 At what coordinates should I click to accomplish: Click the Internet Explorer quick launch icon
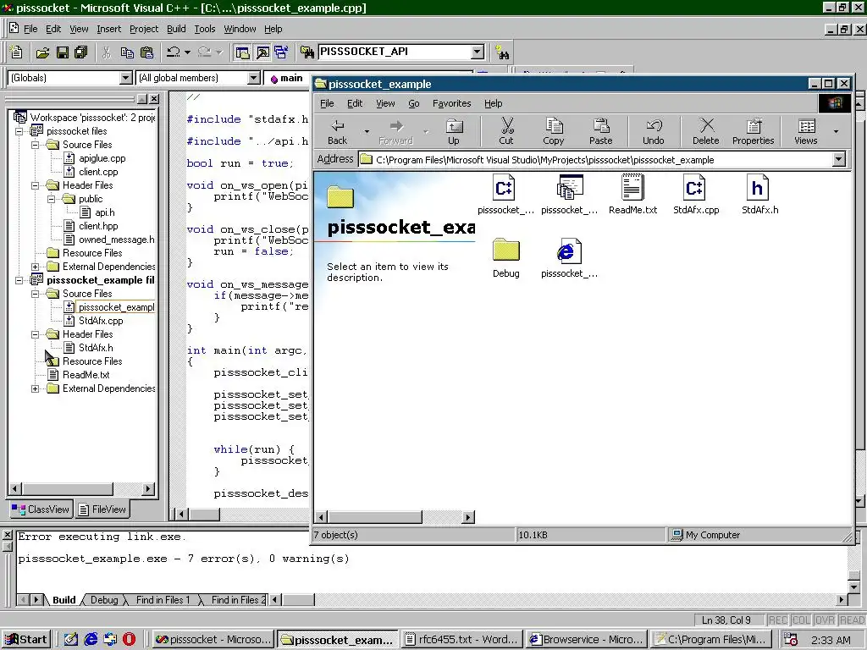click(x=90, y=640)
